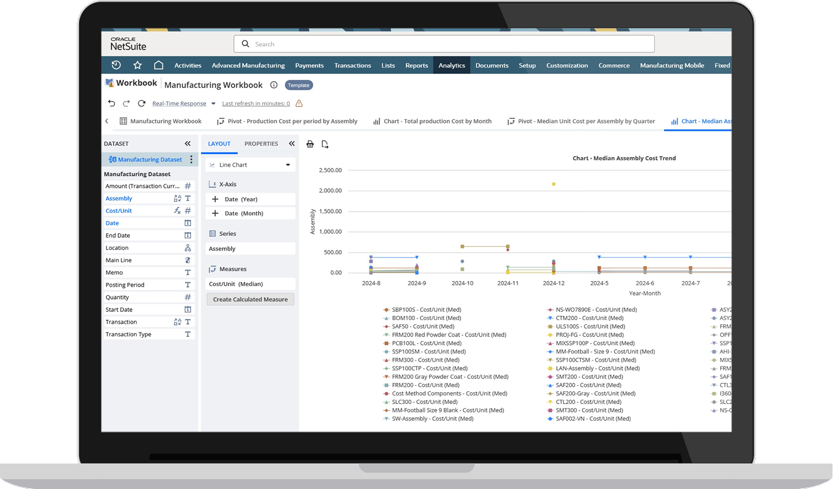Viewport: 833px width, 489px height.
Task: Open Real-Time Response dropdown arrow
Action: [x=213, y=104]
